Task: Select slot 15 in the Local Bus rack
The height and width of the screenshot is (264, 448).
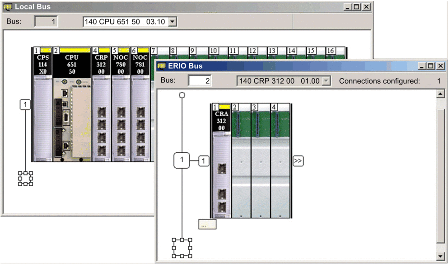Action: coord(315,54)
